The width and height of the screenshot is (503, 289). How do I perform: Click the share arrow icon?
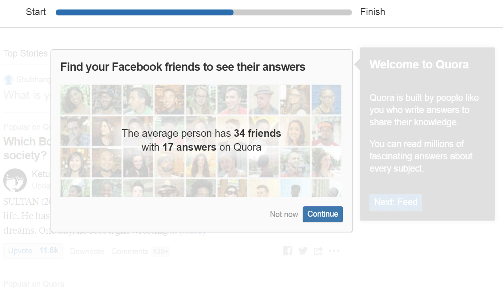(x=318, y=251)
